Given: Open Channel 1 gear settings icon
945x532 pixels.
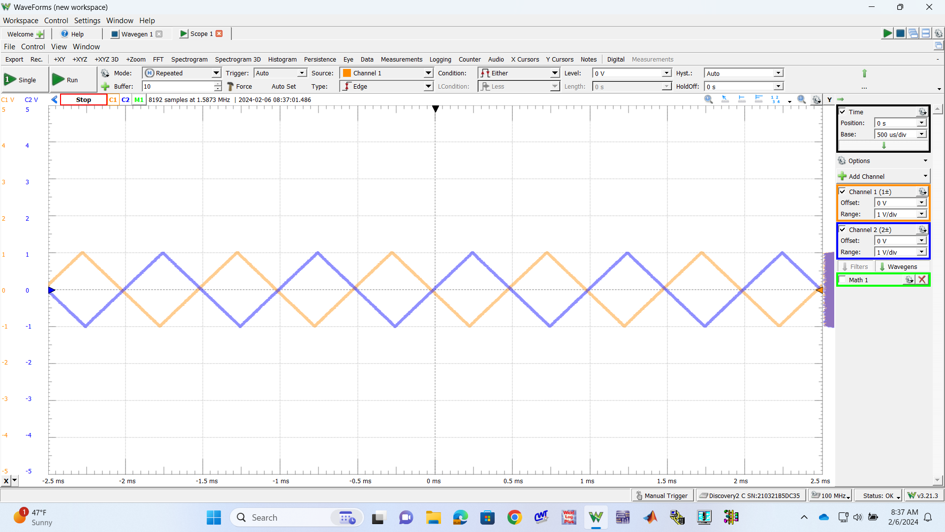Looking at the screenshot, I should [x=922, y=192].
